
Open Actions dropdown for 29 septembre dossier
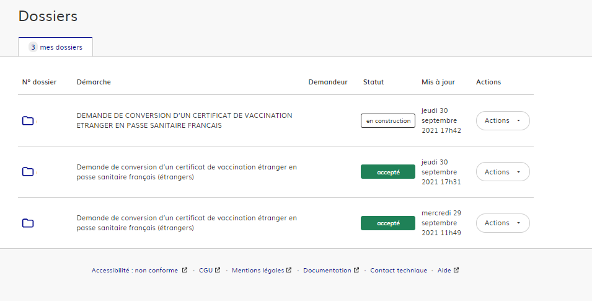tap(502, 223)
